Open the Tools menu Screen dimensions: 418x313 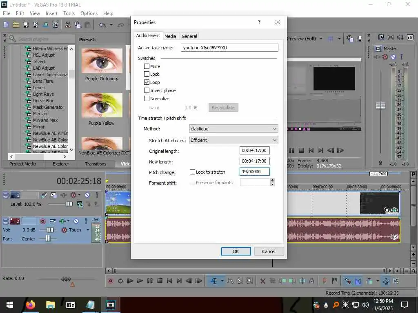(69, 13)
